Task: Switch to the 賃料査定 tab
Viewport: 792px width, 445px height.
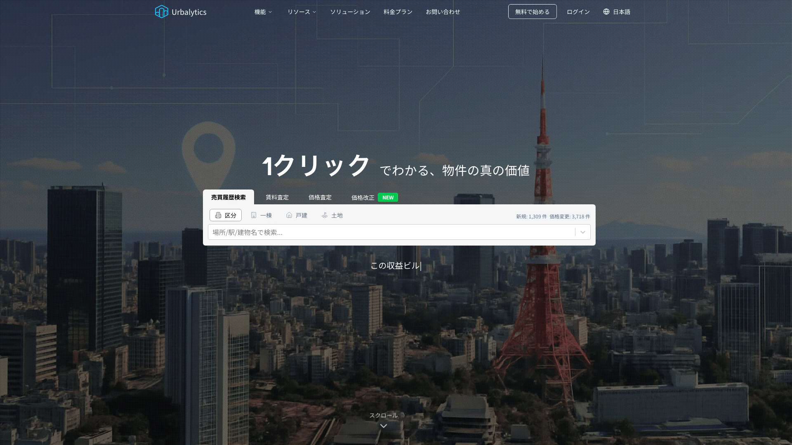Action: click(277, 197)
